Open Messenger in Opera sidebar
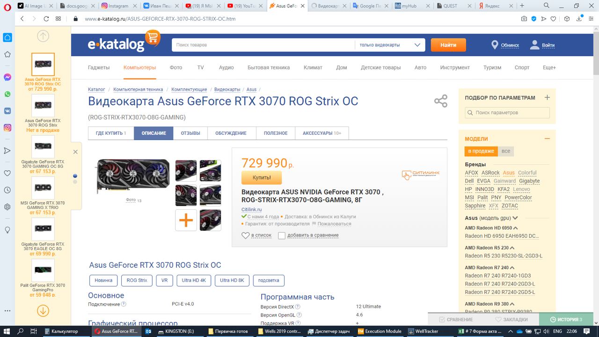This screenshot has height=337, width=599. coord(7,77)
